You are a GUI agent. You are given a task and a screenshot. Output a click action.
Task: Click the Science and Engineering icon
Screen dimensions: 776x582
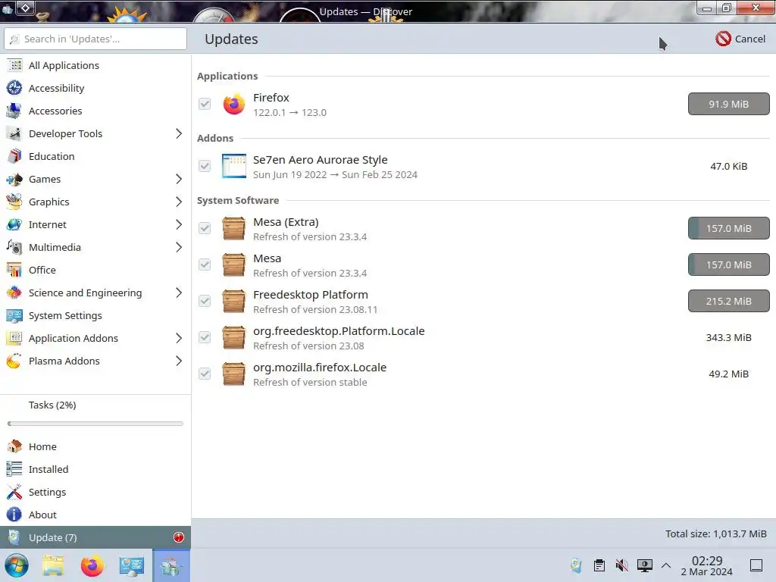(14, 293)
